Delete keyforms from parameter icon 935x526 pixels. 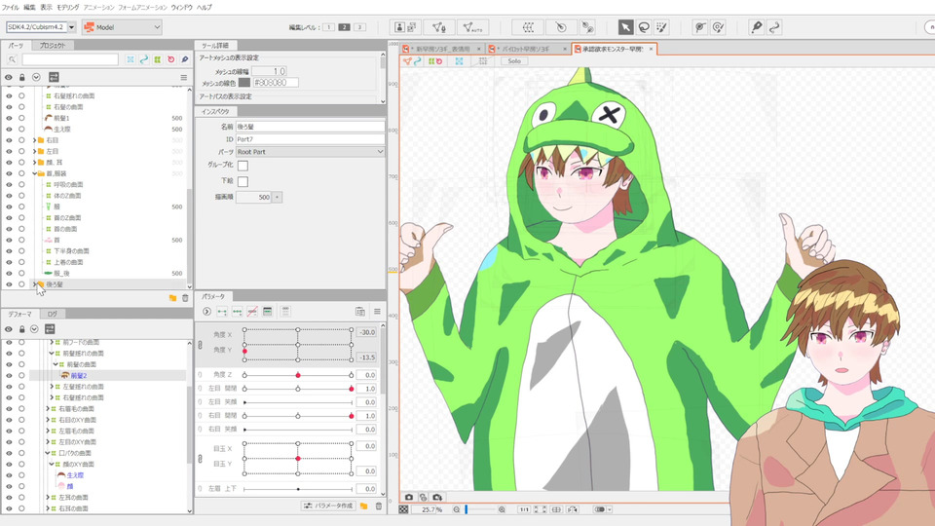click(x=252, y=312)
